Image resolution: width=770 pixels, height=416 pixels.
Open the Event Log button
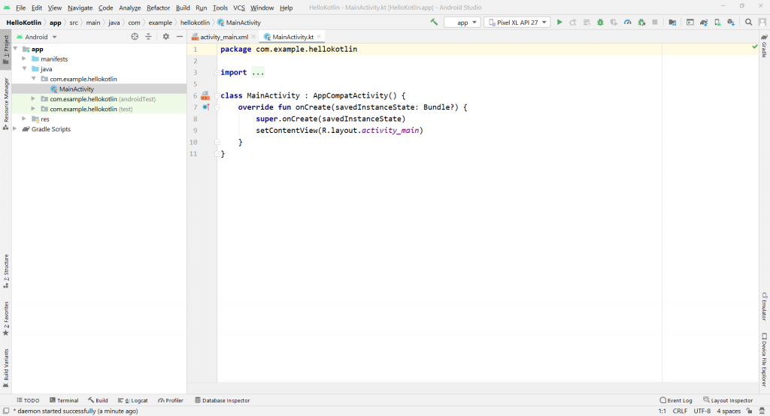pos(676,400)
